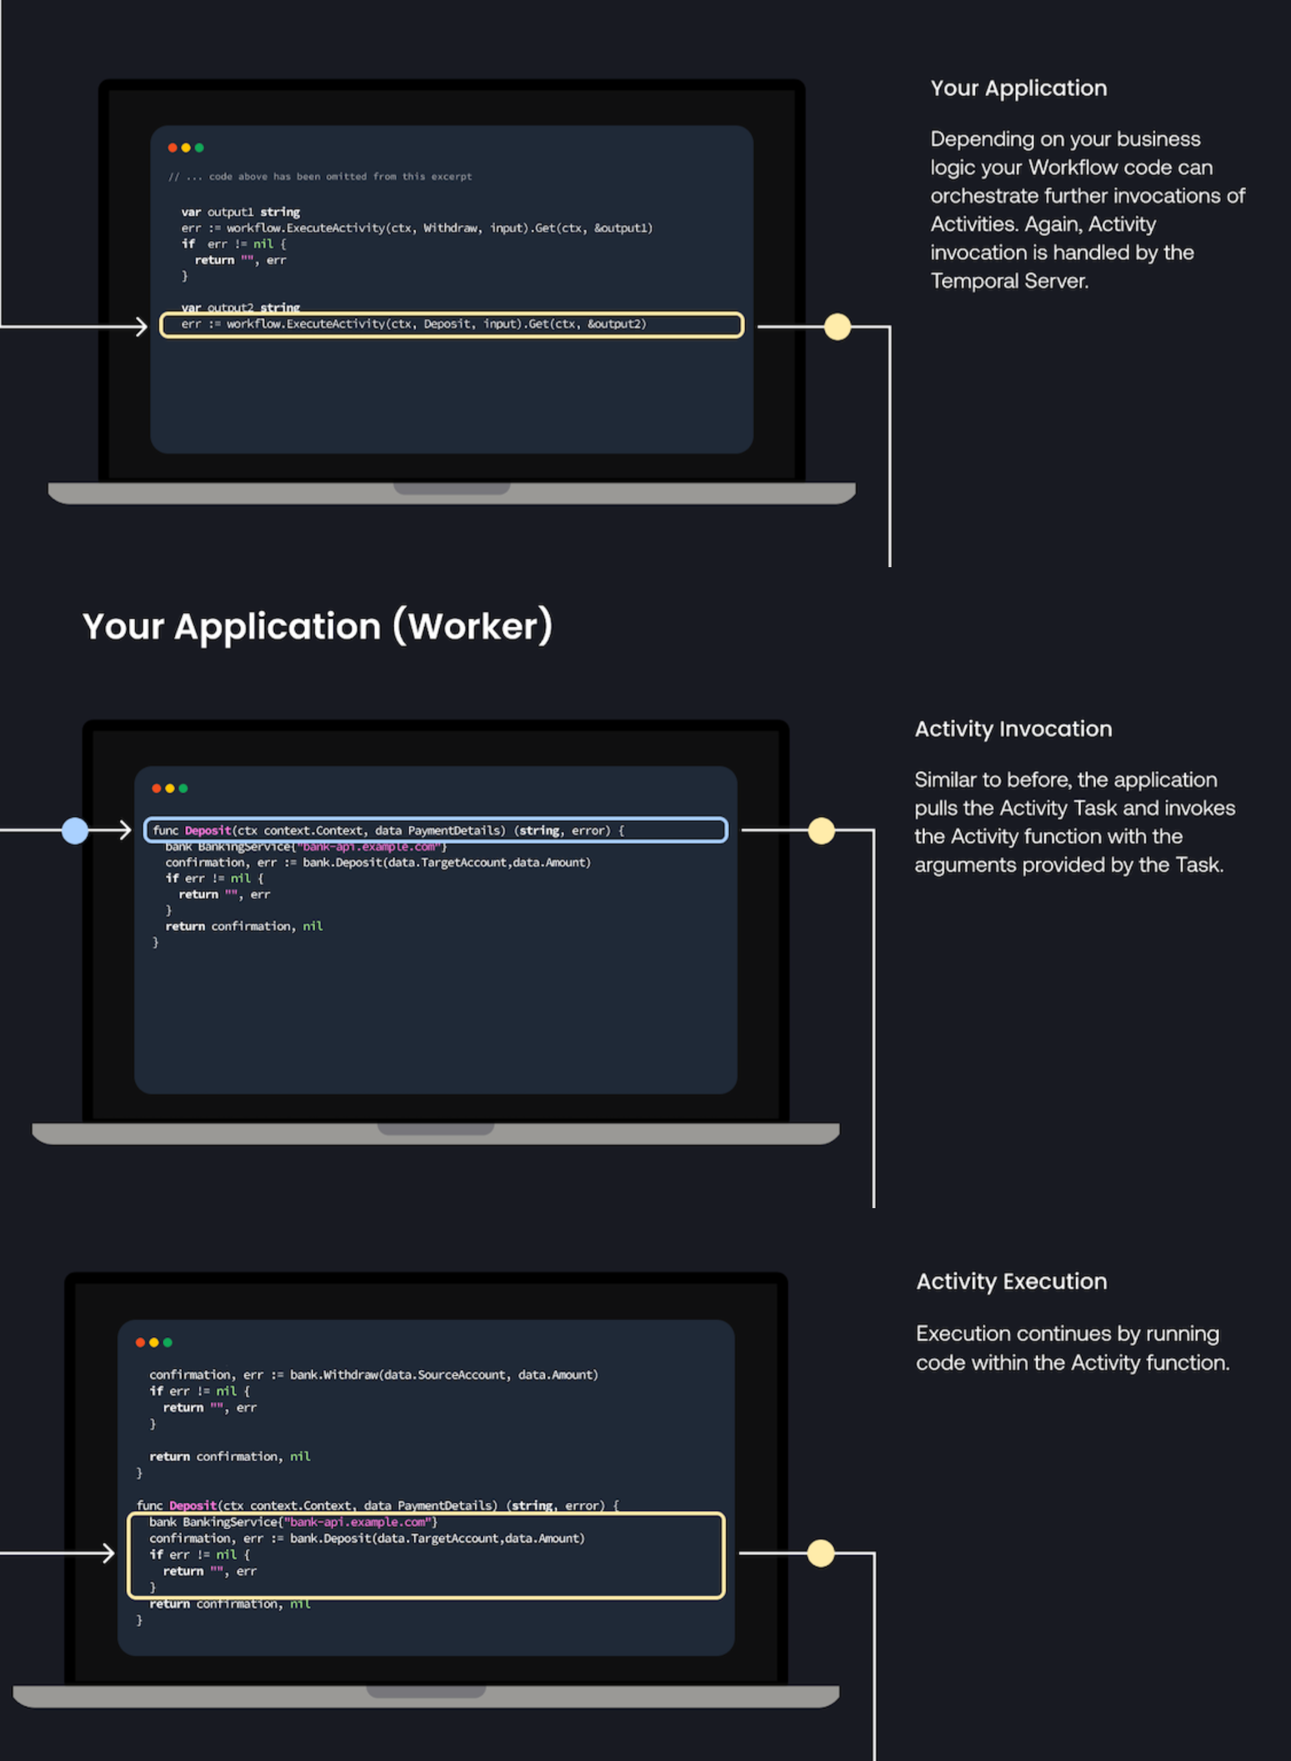Viewport: 1291px width, 1761px height.
Task: Click the paragraph starting "Execution continues by running"
Action: click(1072, 1348)
